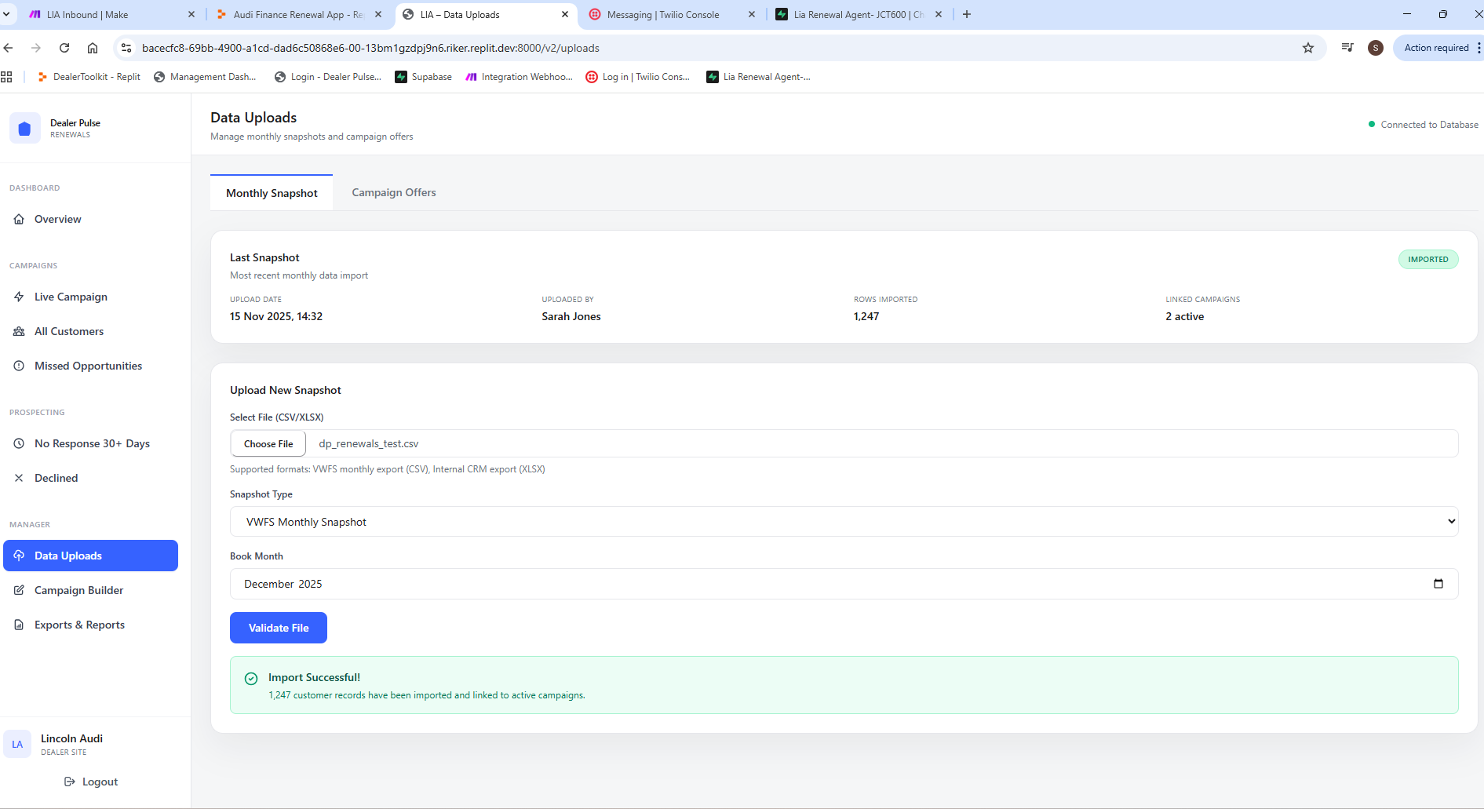
Task: Click the address bar URL
Action: click(370, 48)
